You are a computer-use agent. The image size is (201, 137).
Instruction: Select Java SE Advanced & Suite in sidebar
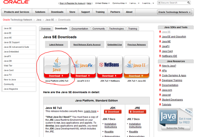click(19, 47)
